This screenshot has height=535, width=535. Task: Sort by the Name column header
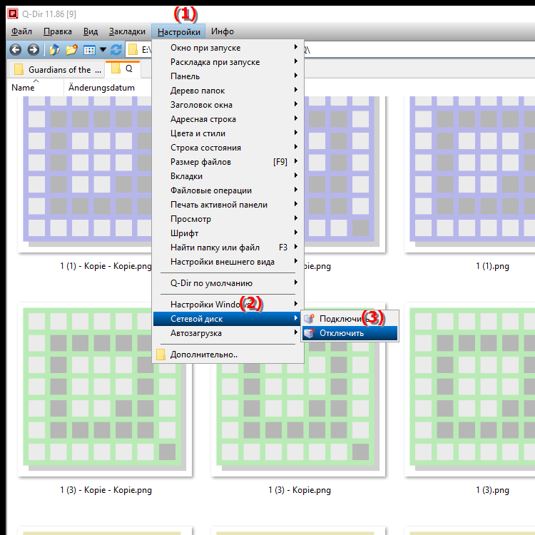[35, 88]
